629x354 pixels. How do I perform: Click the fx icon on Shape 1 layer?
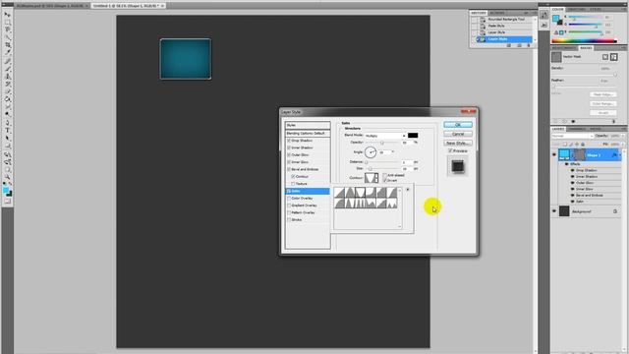614,155
